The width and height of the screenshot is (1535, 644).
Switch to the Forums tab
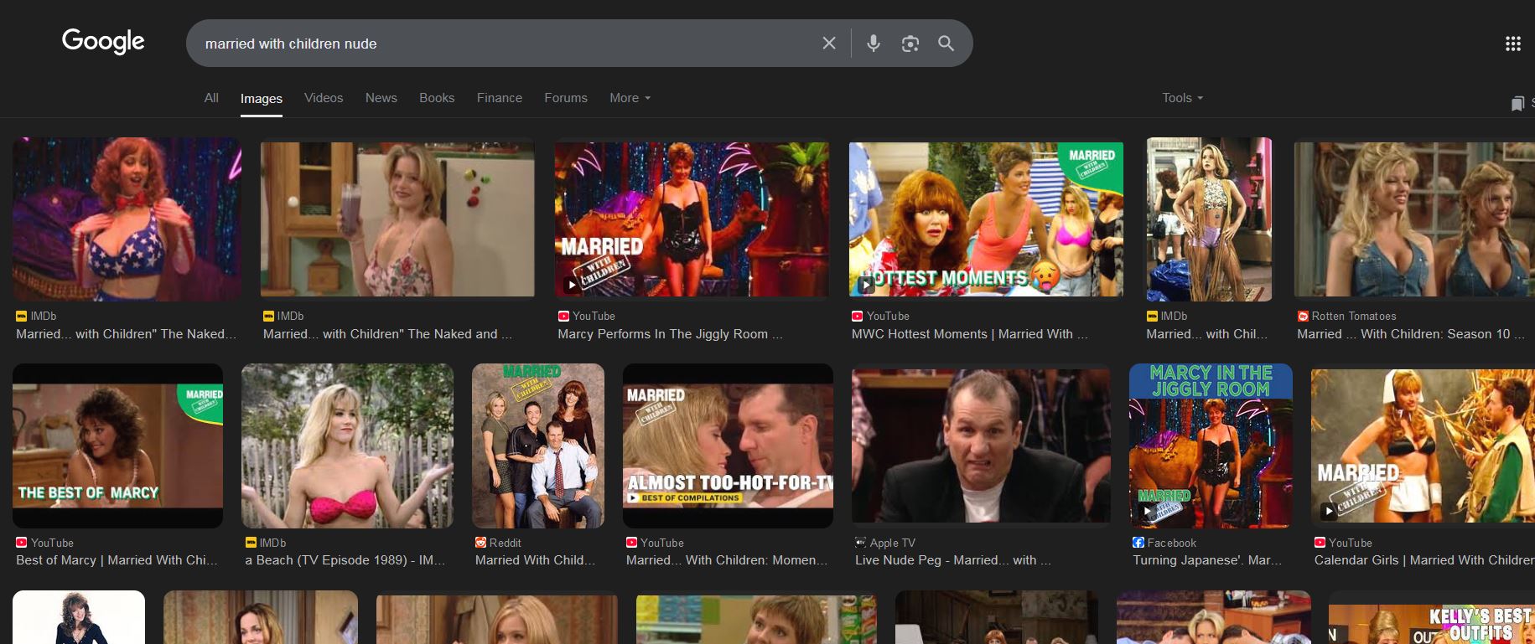click(x=566, y=98)
